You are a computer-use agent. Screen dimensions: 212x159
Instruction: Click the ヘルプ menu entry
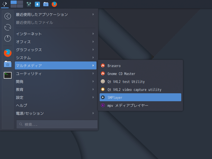(x=56, y=105)
